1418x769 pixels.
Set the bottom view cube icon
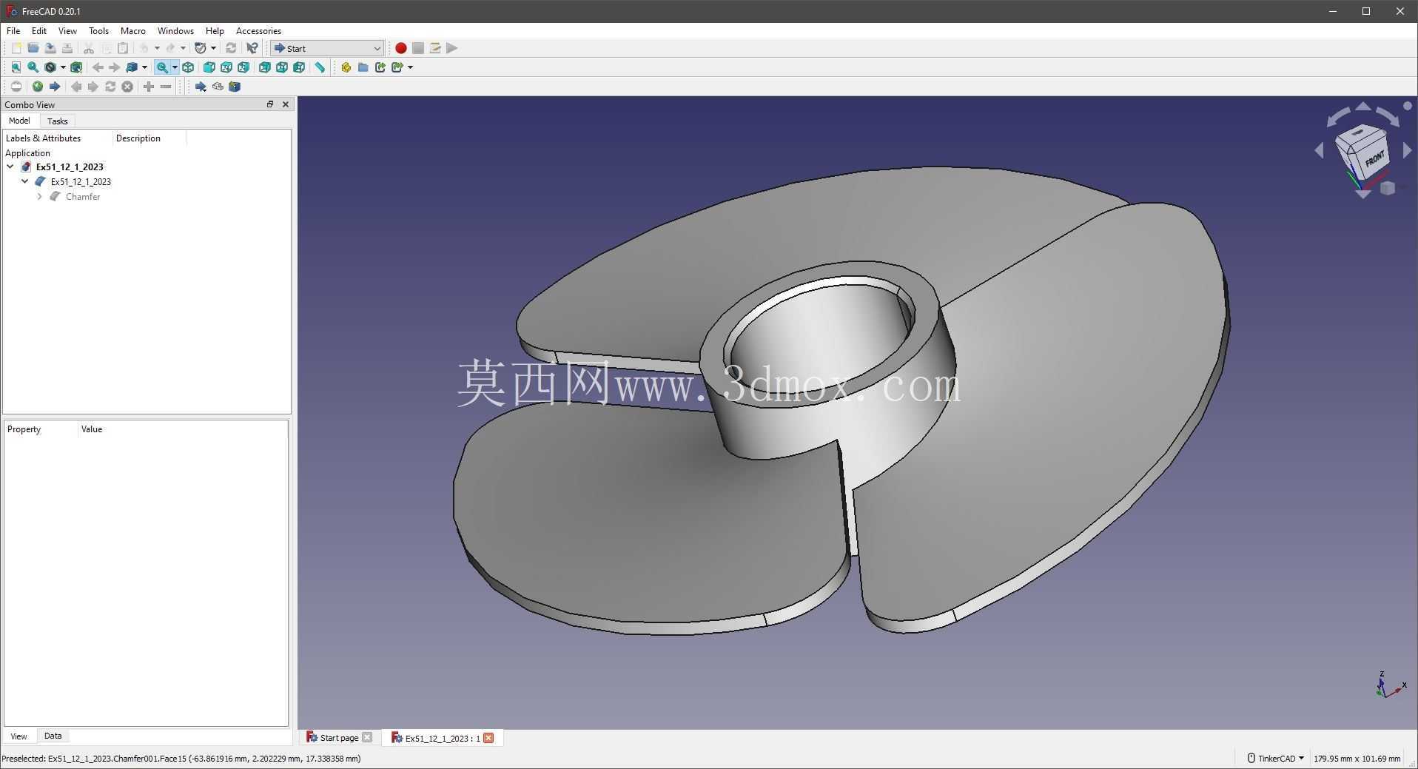click(x=282, y=67)
